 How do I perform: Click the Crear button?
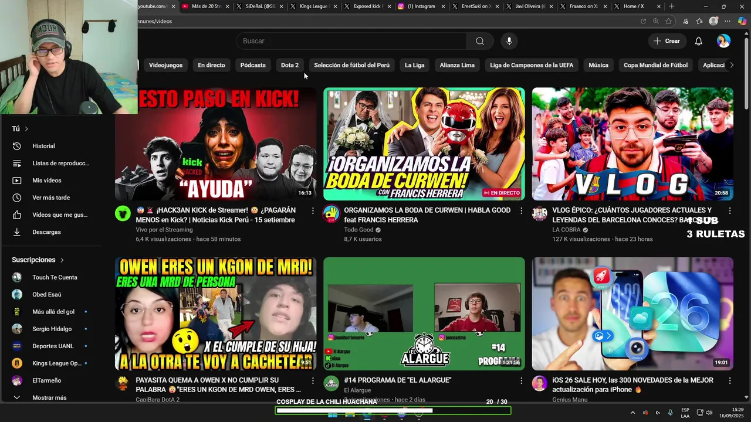tap(667, 41)
